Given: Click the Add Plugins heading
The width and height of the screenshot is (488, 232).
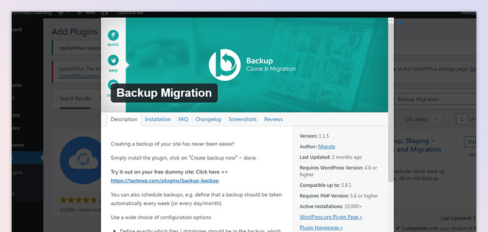Looking at the screenshot, I should [75, 32].
